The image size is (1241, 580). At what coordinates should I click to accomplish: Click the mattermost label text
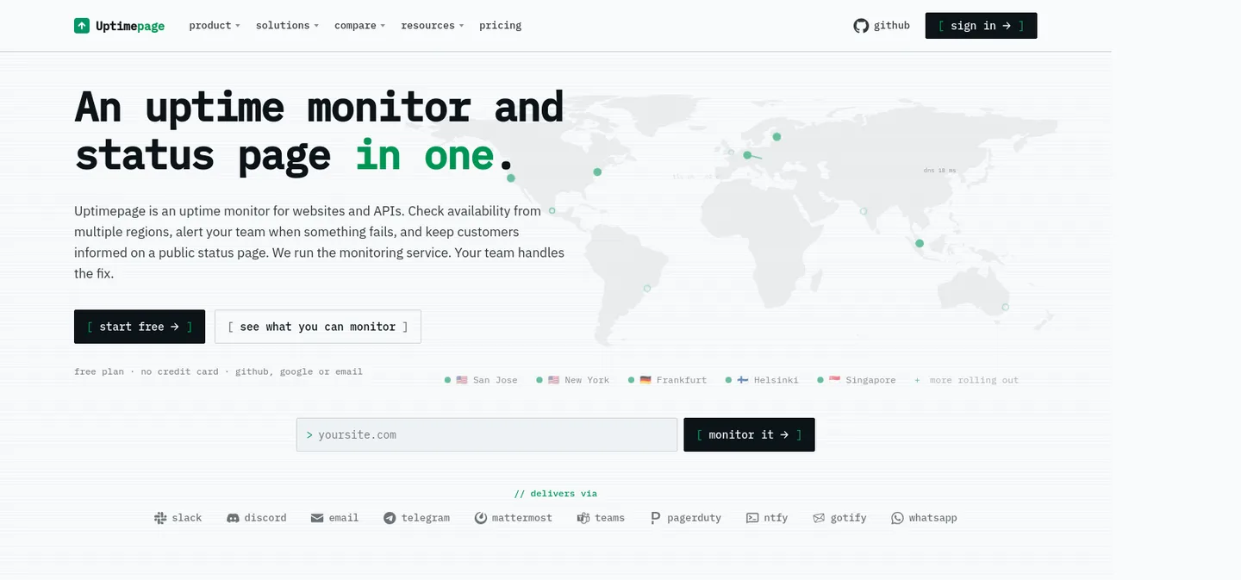click(x=522, y=518)
